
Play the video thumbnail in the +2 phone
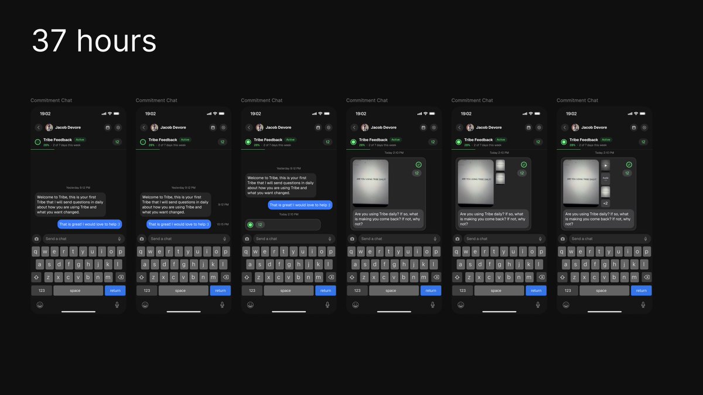606,165
